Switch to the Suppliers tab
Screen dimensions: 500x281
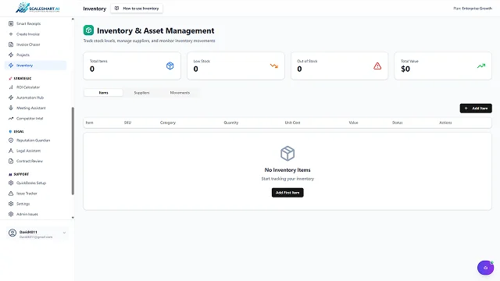click(141, 93)
